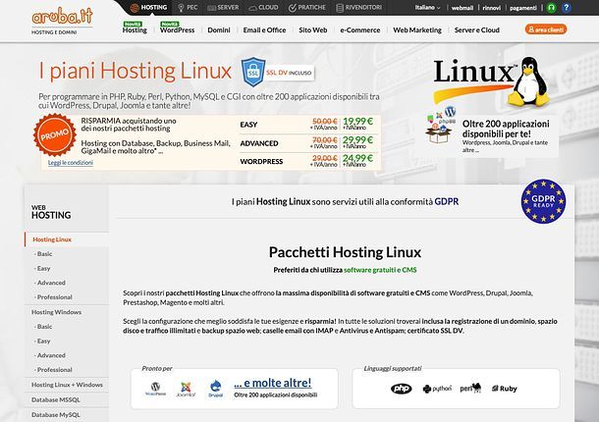Click the software gratuiti e CMS text
Image resolution: width=599 pixels, height=422 pixels.
[x=380, y=270]
